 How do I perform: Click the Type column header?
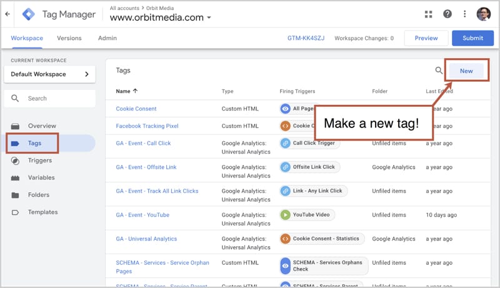(x=227, y=91)
